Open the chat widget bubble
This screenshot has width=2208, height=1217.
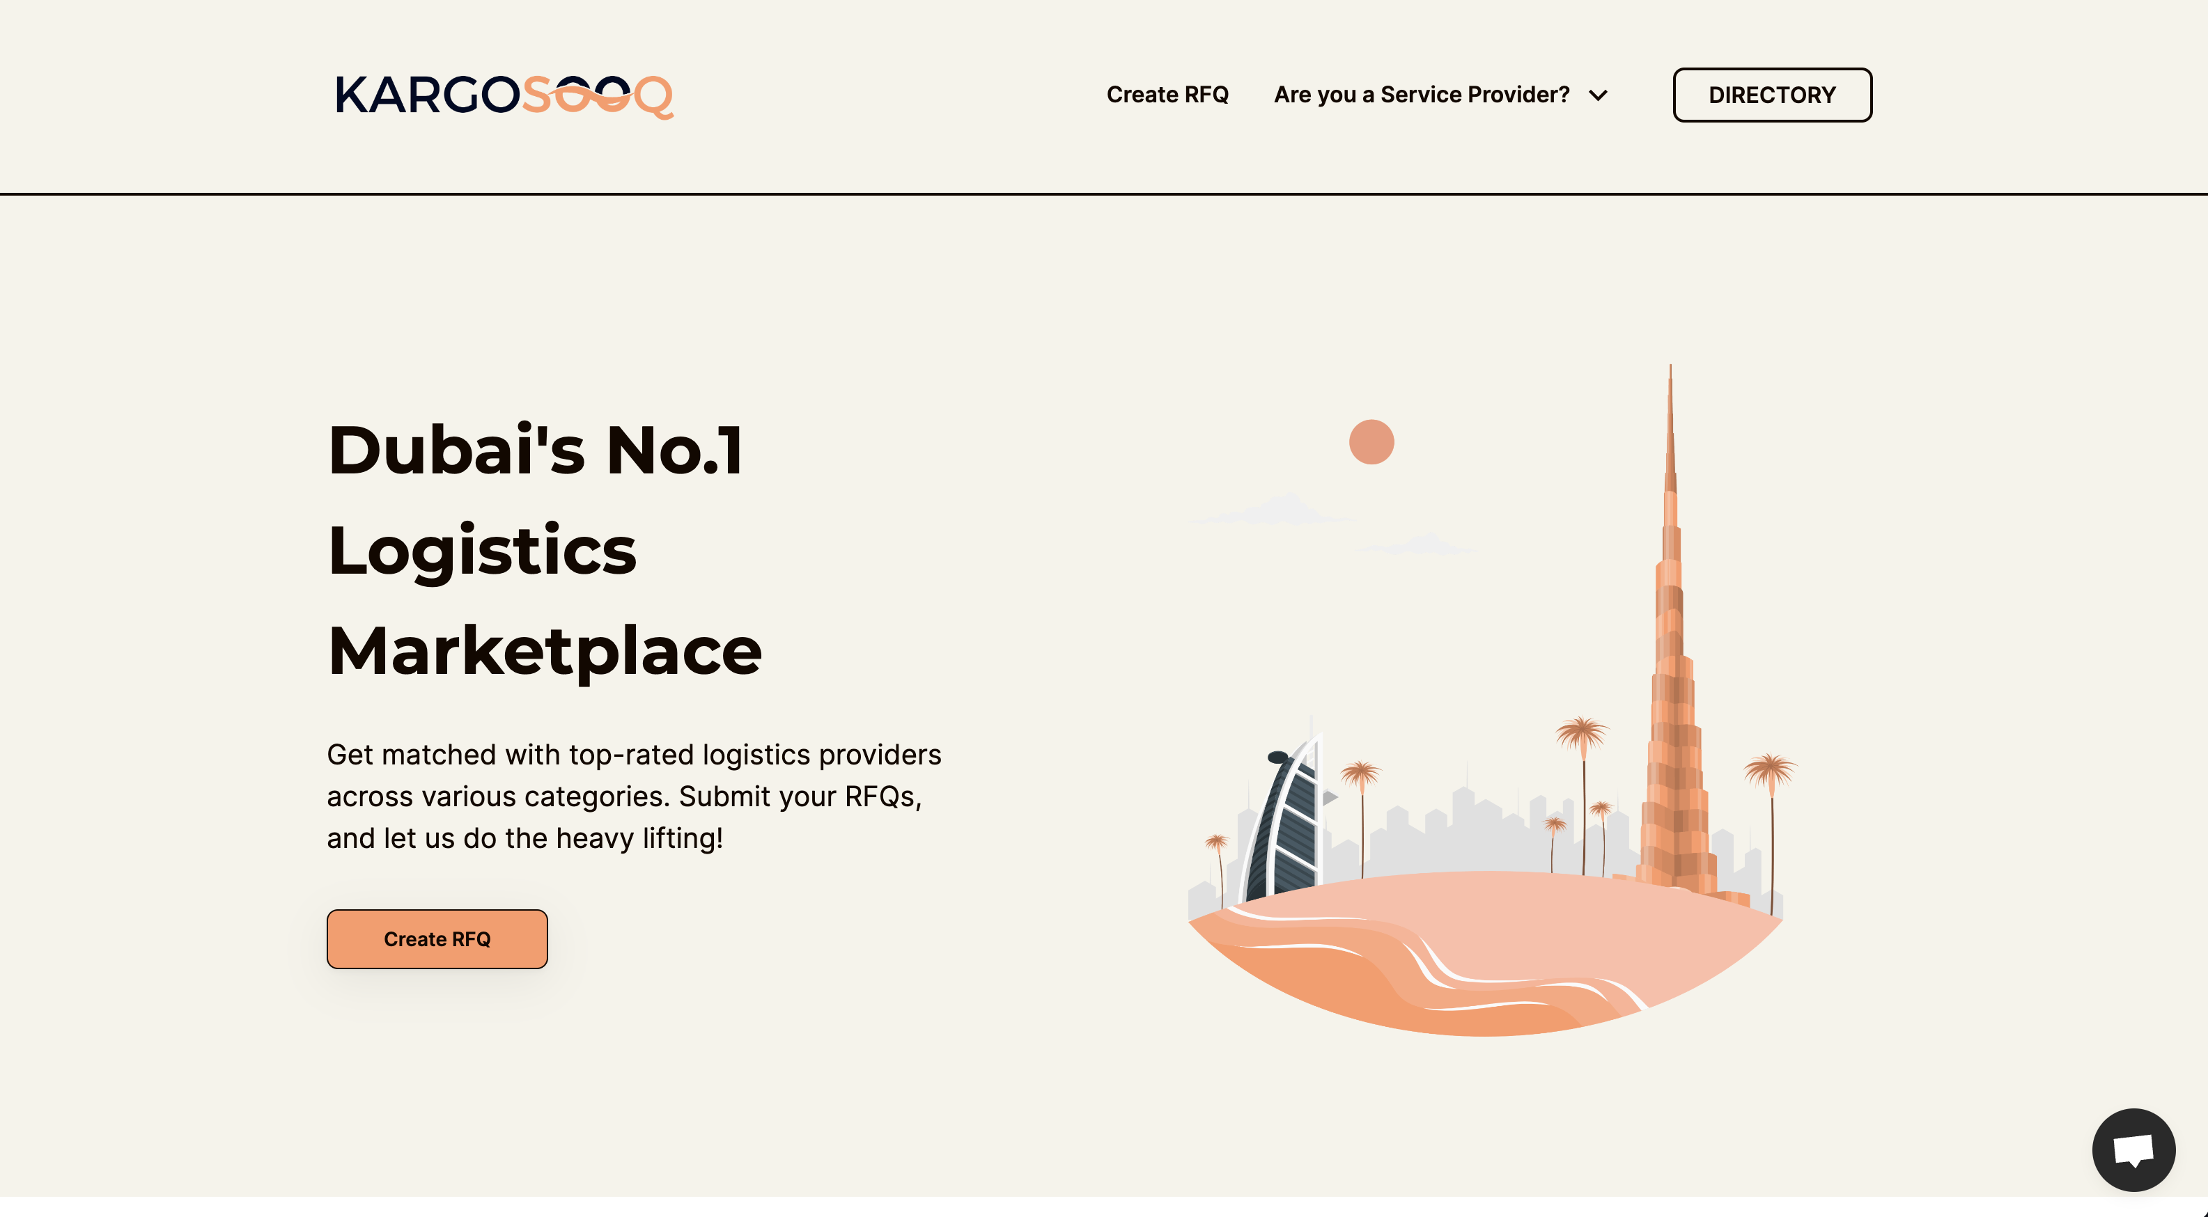2133,1149
